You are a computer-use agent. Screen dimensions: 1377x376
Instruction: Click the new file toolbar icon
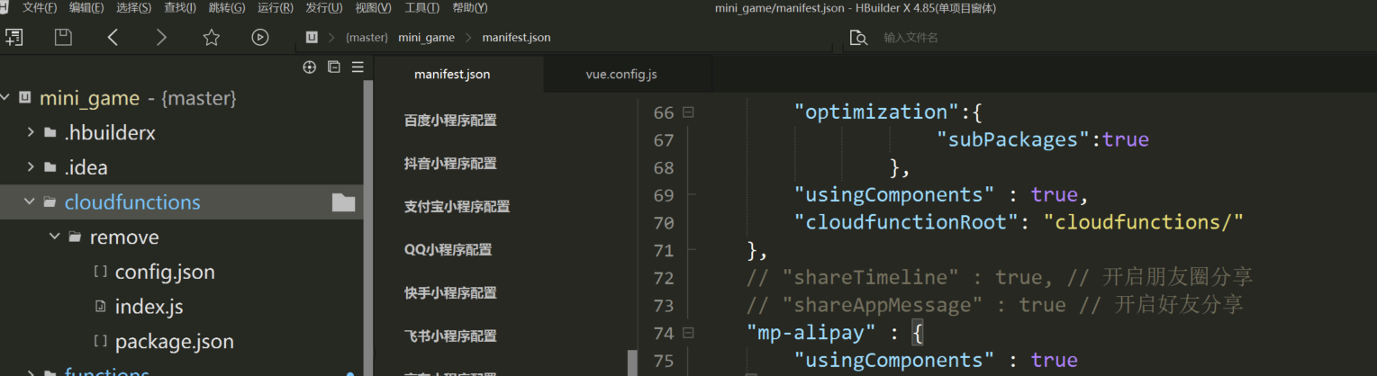click(14, 37)
